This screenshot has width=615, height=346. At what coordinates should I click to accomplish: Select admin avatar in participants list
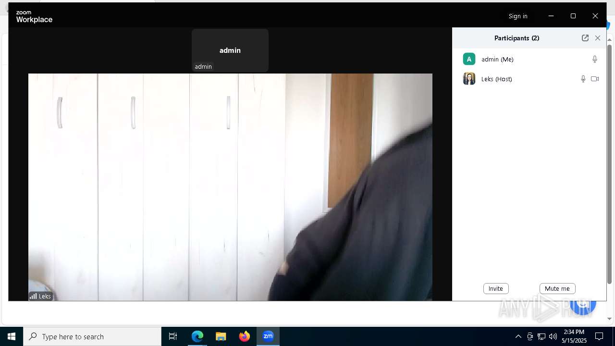click(x=469, y=59)
